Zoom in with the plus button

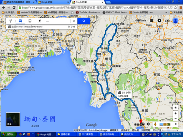(x=176, y=113)
